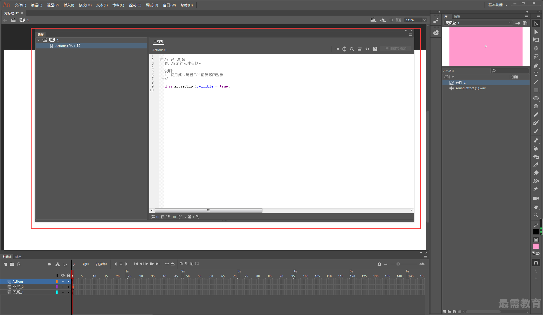
Task: Step forward one frame
Action: click(152, 264)
